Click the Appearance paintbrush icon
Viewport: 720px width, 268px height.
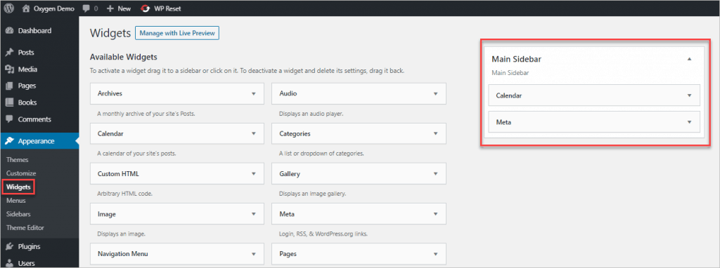click(9, 141)
